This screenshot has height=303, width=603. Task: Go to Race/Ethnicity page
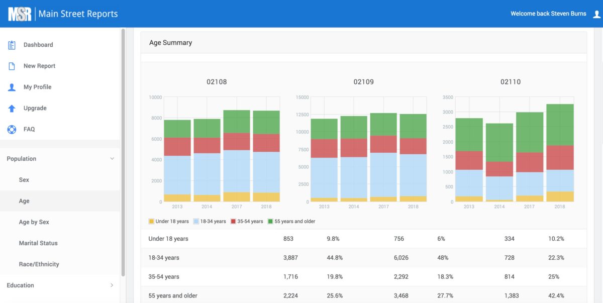click(x=39, y=264)
